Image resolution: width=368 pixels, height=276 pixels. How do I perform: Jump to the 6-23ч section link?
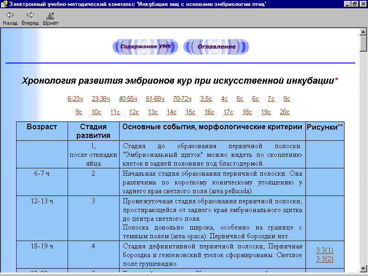tap(75, 98)
